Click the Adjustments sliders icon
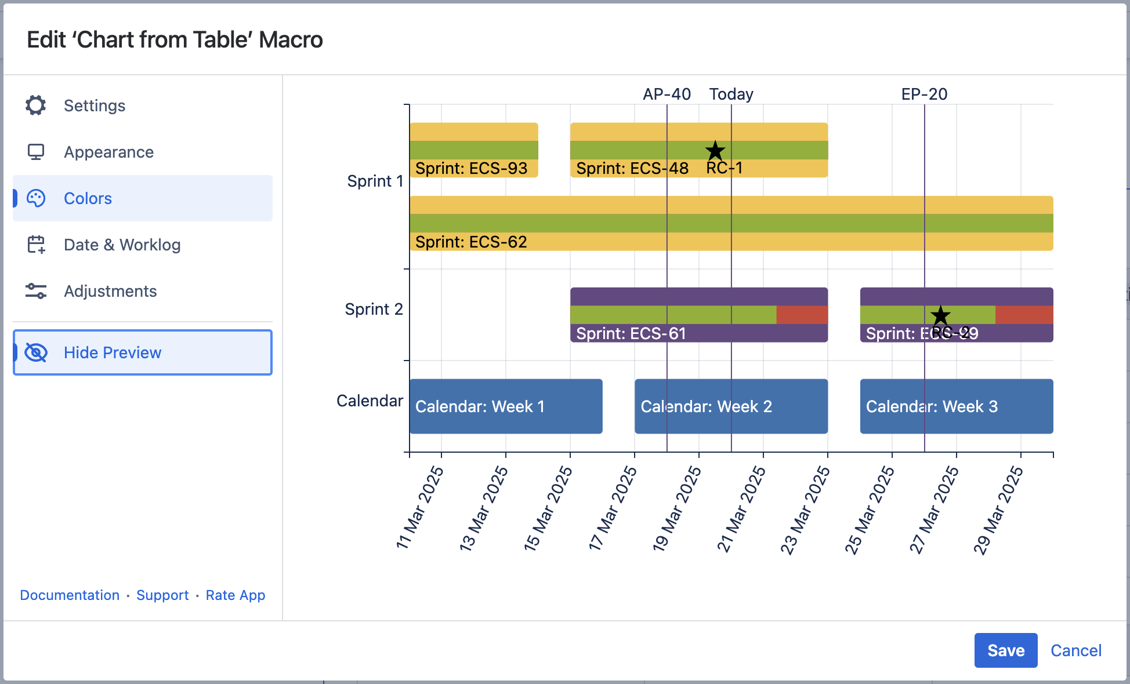Image resolution: width=1130 pixels, height=684 pixels. point(36,291)
